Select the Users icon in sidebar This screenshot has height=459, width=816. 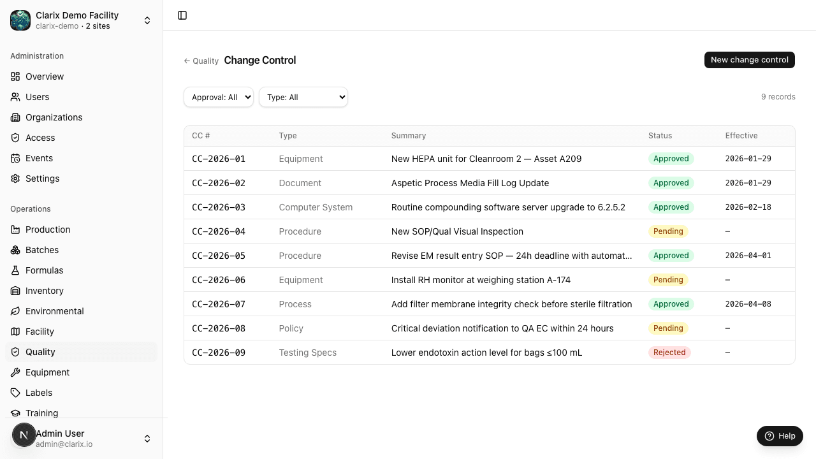[x=15, y=97]
